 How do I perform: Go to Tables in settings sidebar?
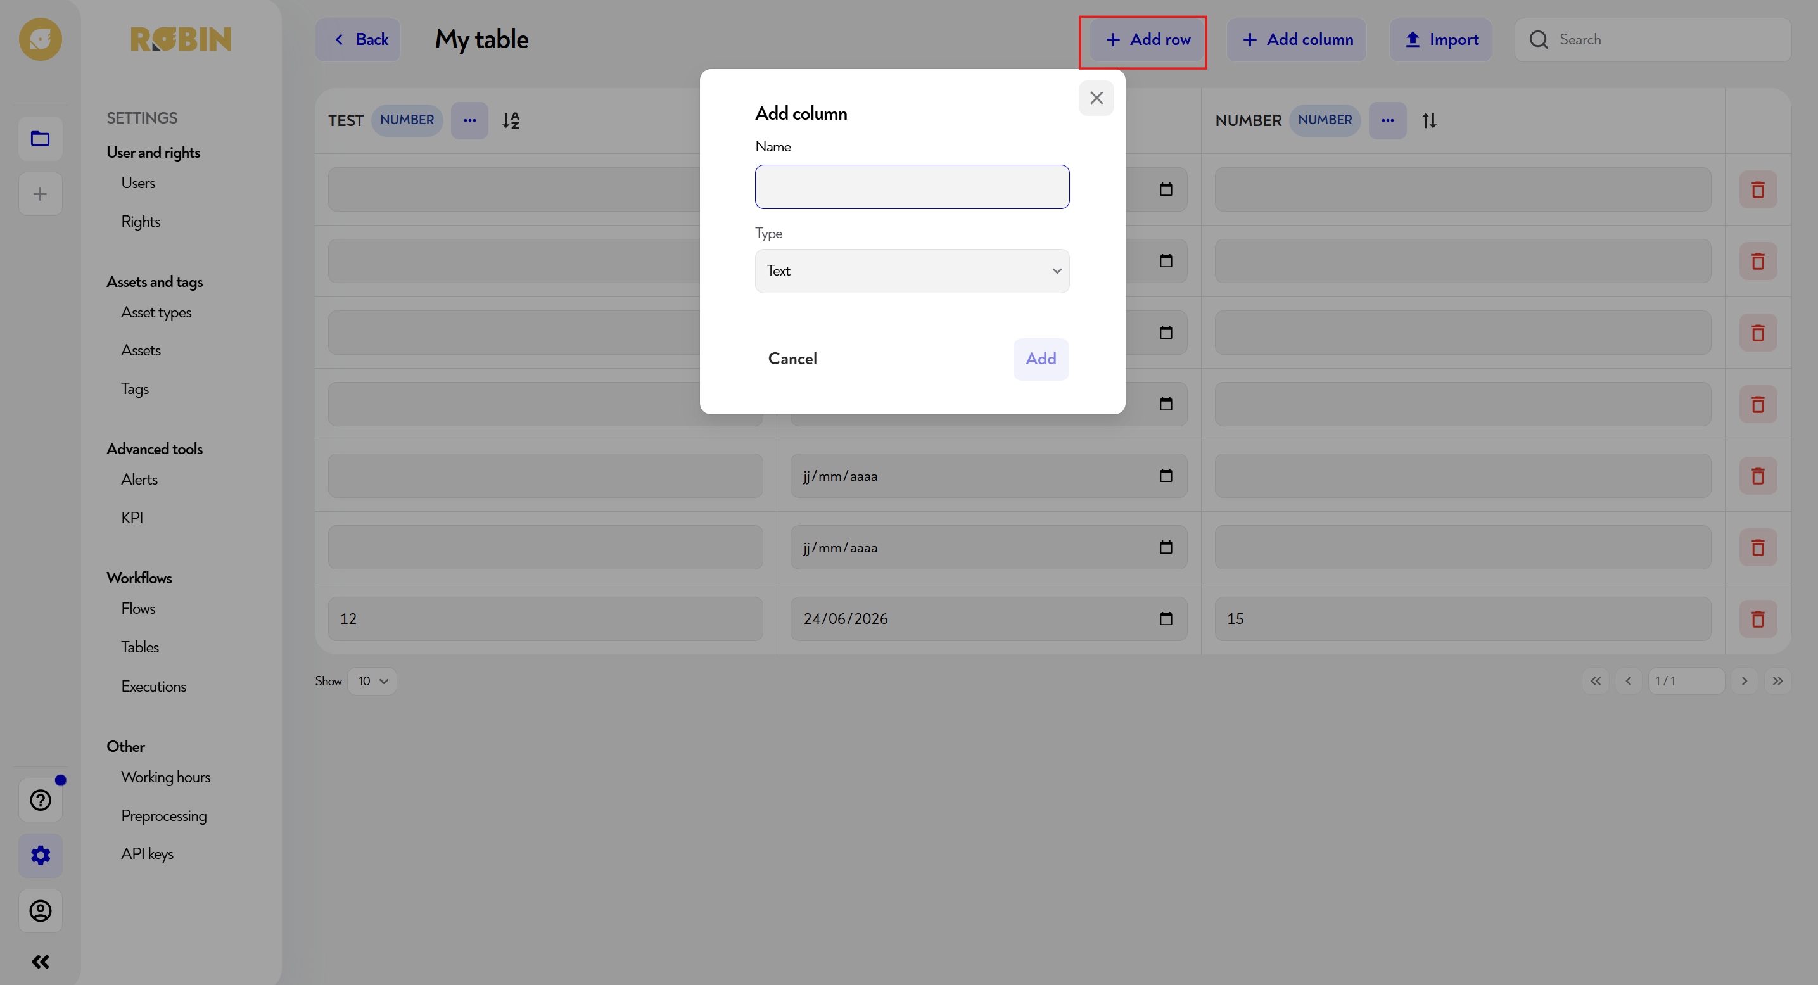point(140,647)
